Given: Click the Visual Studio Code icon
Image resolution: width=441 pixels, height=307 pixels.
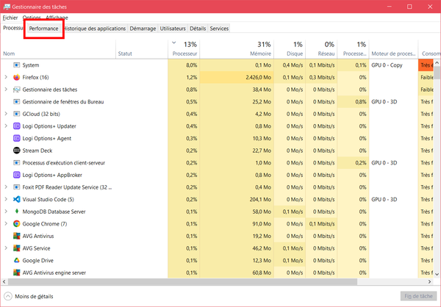Looking at the screenshot, I should coord(17,199).
